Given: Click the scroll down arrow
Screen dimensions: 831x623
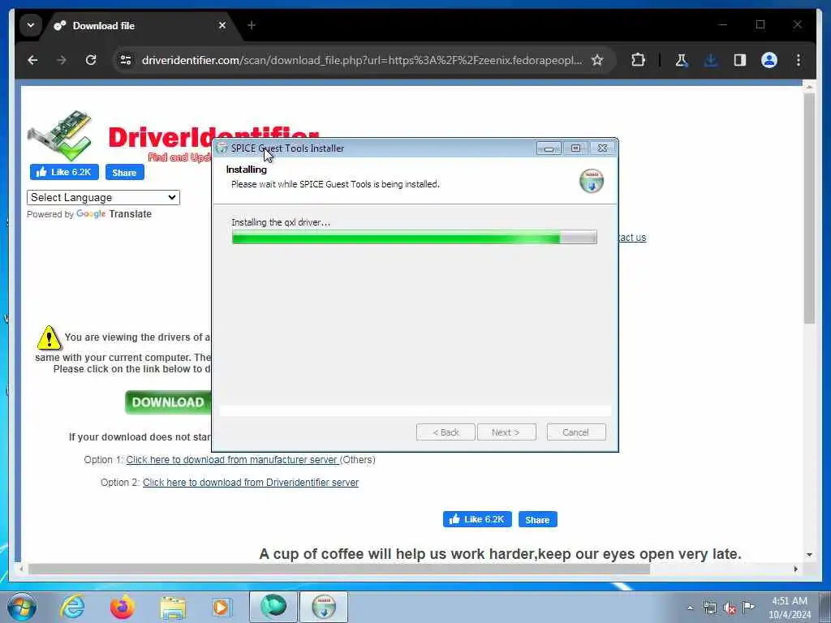Looking at the screenshot, I should click(x=809, y=555).
